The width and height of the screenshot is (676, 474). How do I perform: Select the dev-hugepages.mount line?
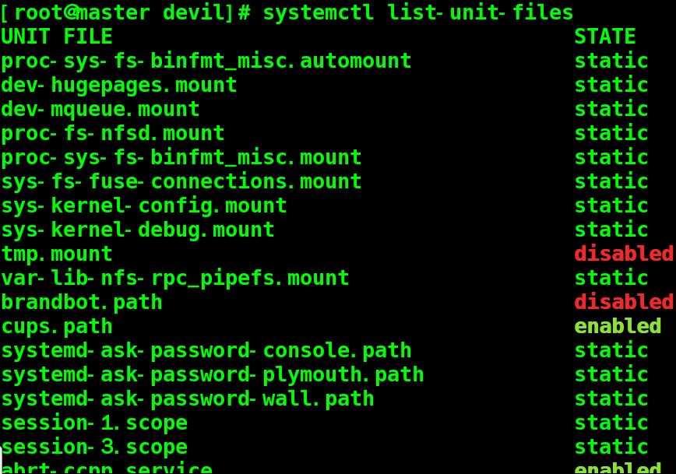coord(119,85)
